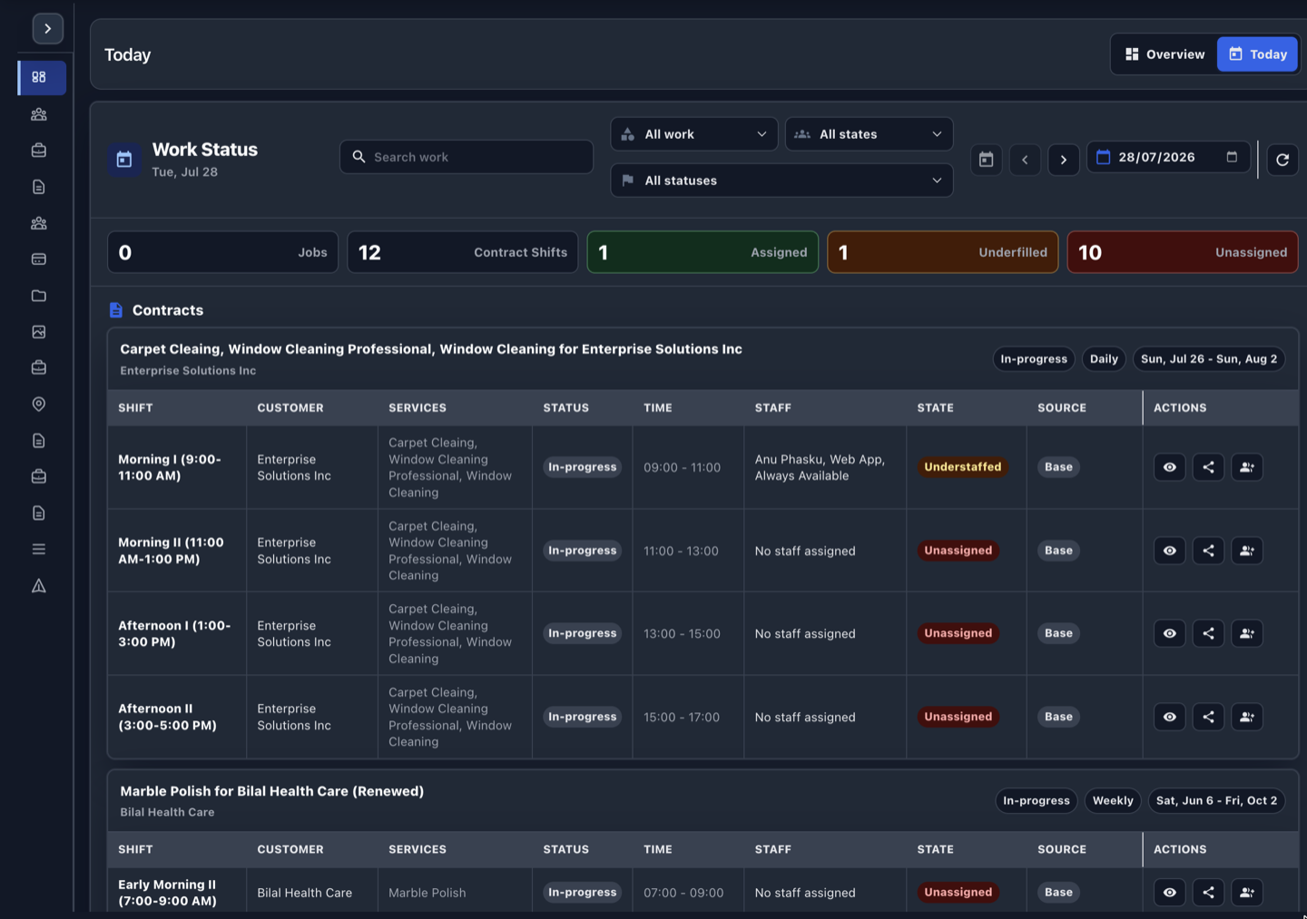Open the All work dropdown
Viewport: 1307px width, 919px height.
click(694, 134)
